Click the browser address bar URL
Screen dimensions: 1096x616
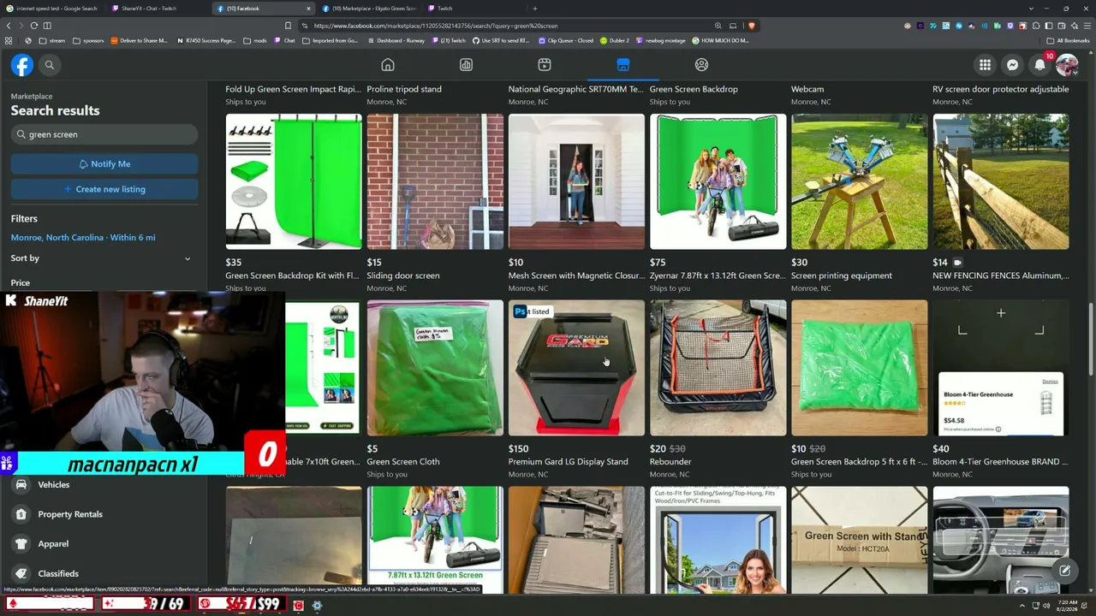(436, 26)
